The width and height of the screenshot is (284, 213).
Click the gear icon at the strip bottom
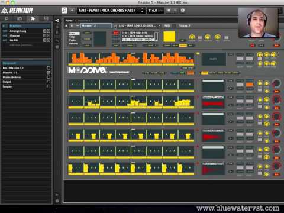point(57,201)
